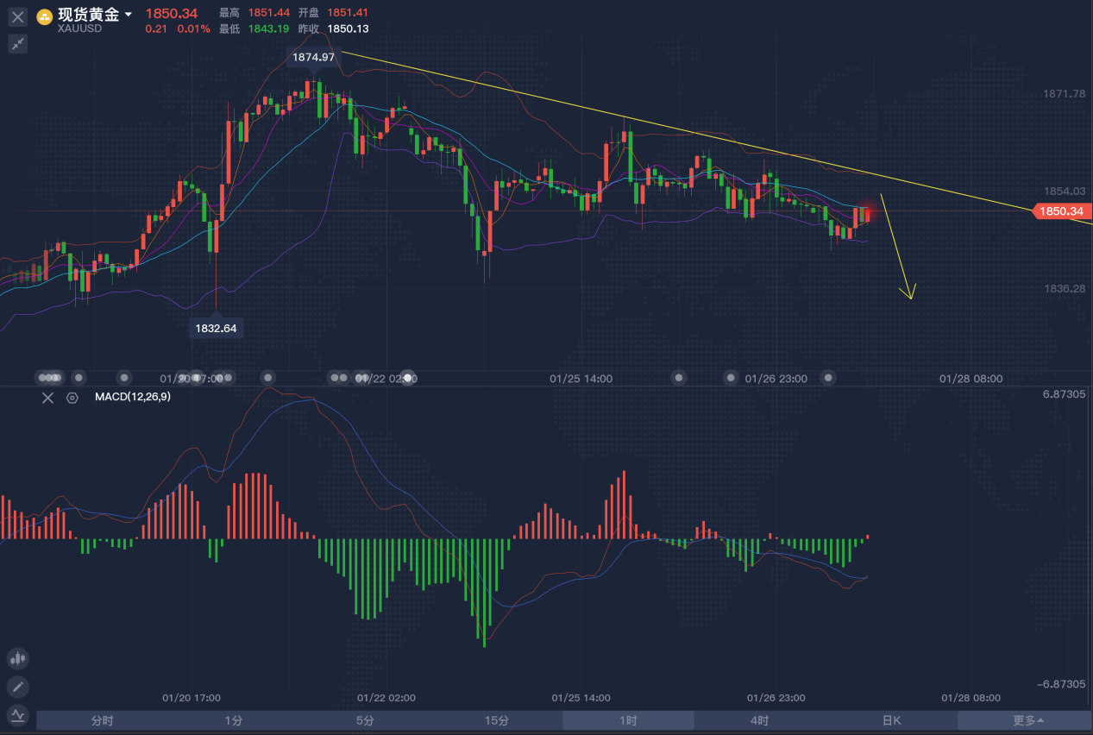1093x735 pixels.
Task: Select the active 1时 timeframe tab
Action: coord(628,720)
